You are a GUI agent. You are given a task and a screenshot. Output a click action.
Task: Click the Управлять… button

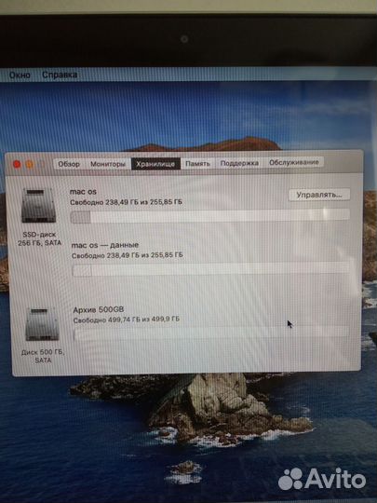(x=319, y=195)
